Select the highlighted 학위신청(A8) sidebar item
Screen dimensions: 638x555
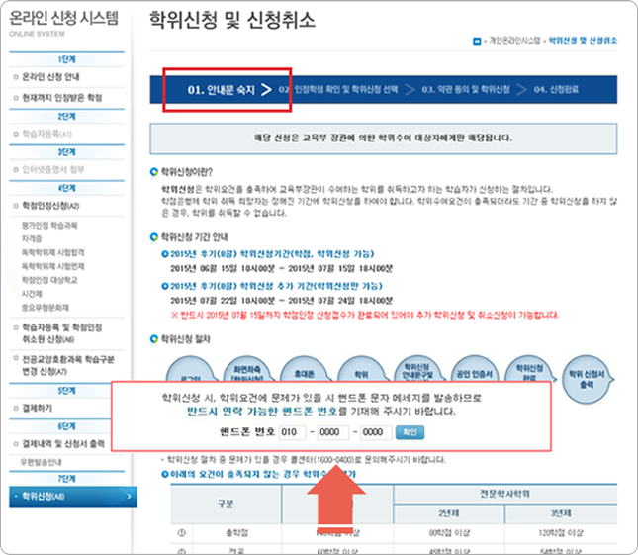73,497
